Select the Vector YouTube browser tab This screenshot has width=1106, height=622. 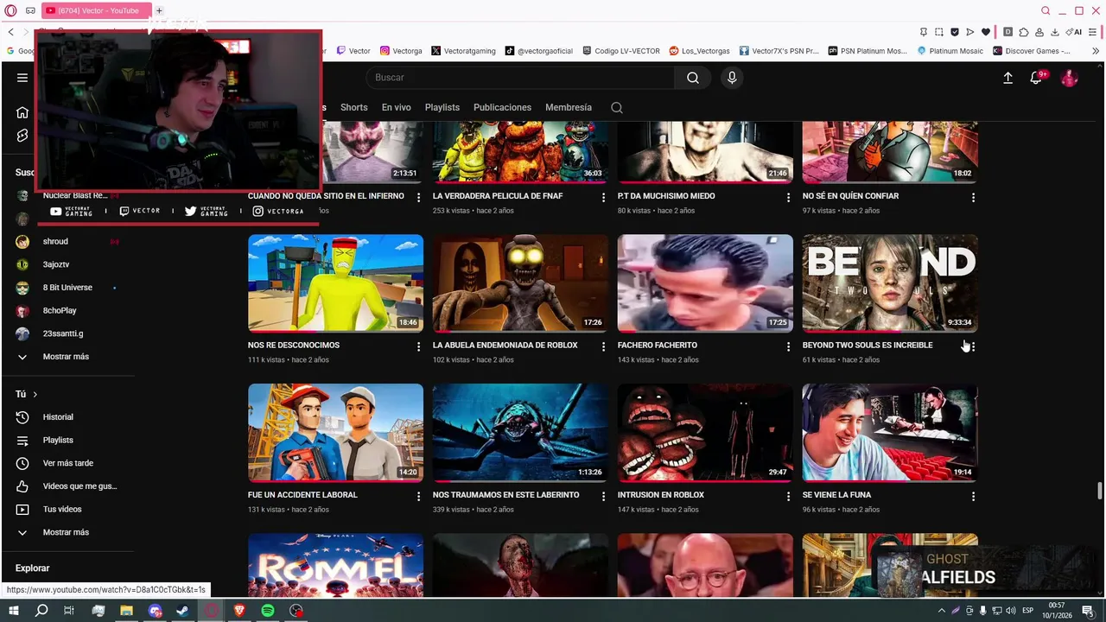(95, 10)
